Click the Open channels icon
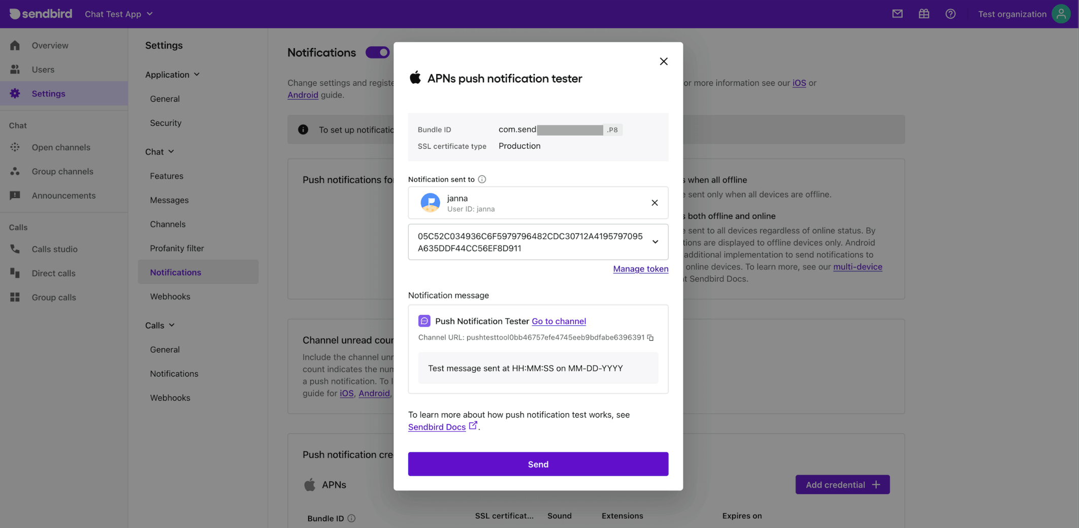This screenshot has height=528, width=1079. (15, 147)
